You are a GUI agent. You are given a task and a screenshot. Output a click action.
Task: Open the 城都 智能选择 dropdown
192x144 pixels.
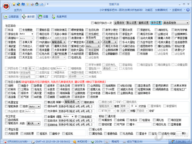[72, 102]
